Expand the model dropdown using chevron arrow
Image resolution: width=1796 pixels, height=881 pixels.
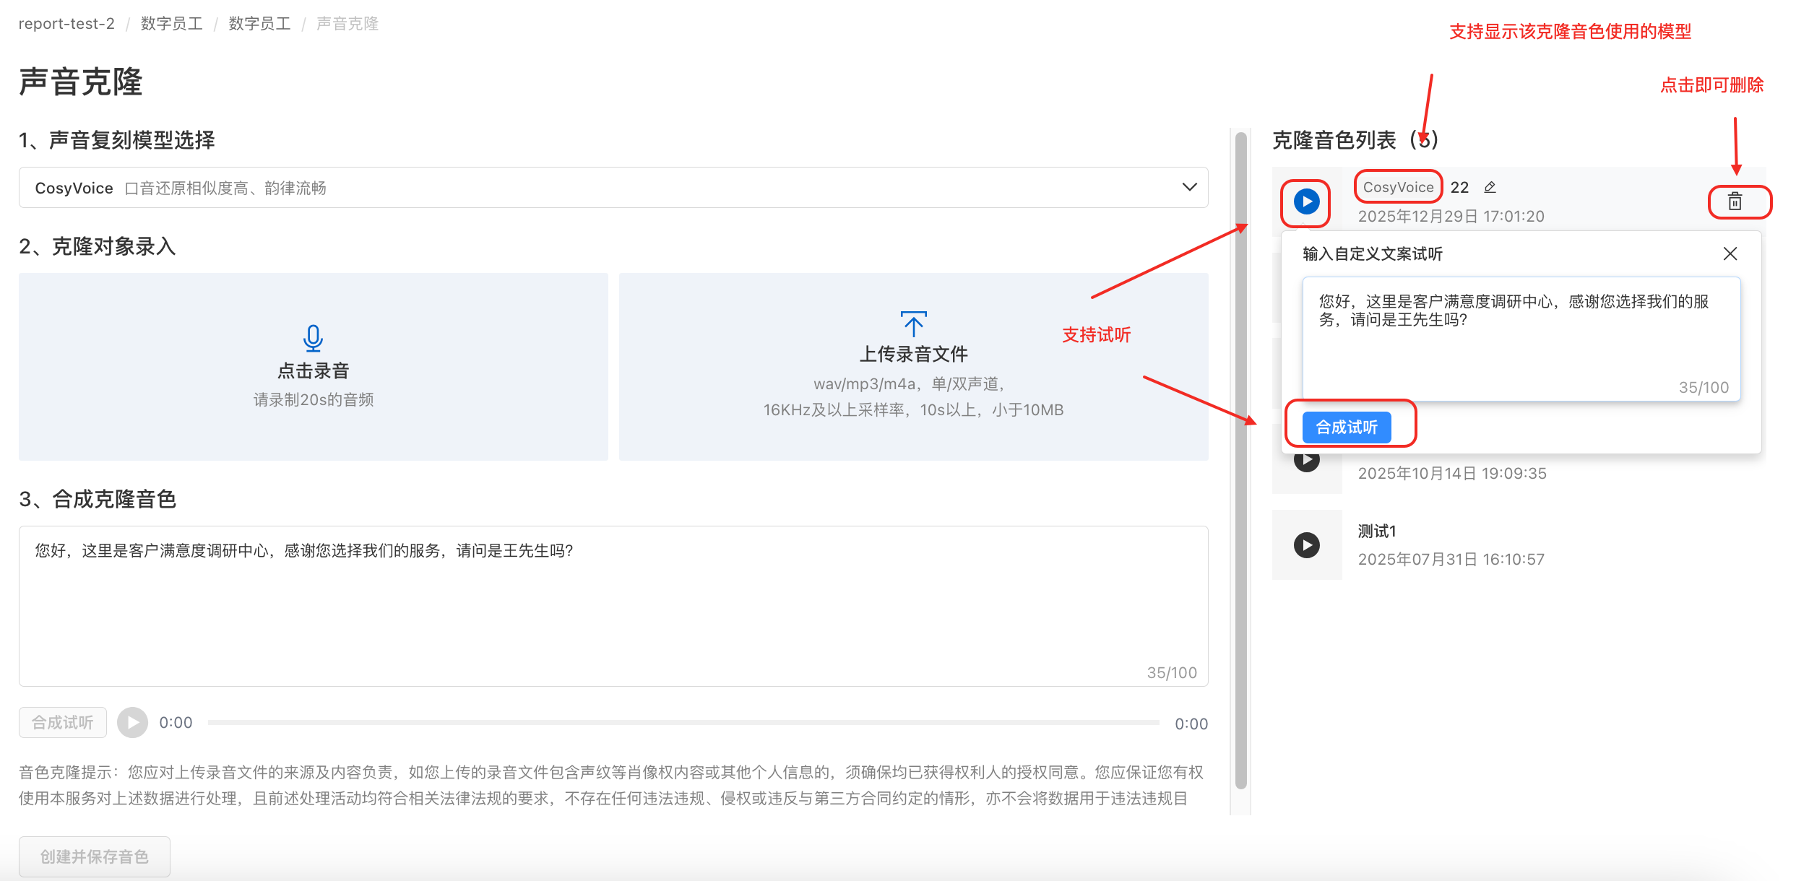point(1189,187)
